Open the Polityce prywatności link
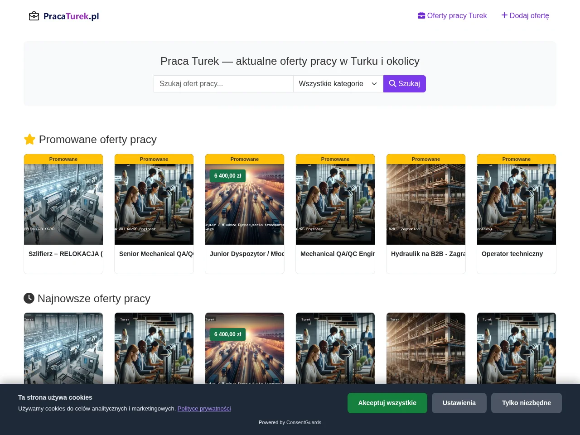The image size is (580, 435). coord(204,409)
